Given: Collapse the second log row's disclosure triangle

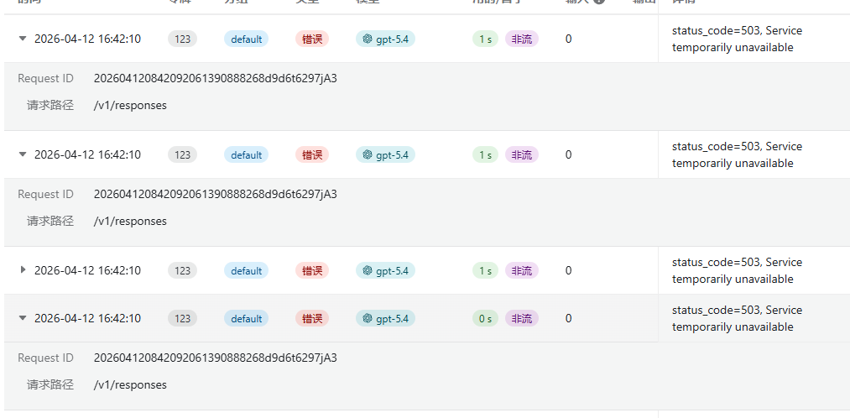Looking at the screenshot, I should click(x=22, y=154).
